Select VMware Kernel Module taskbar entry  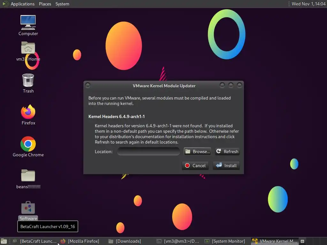275,241
